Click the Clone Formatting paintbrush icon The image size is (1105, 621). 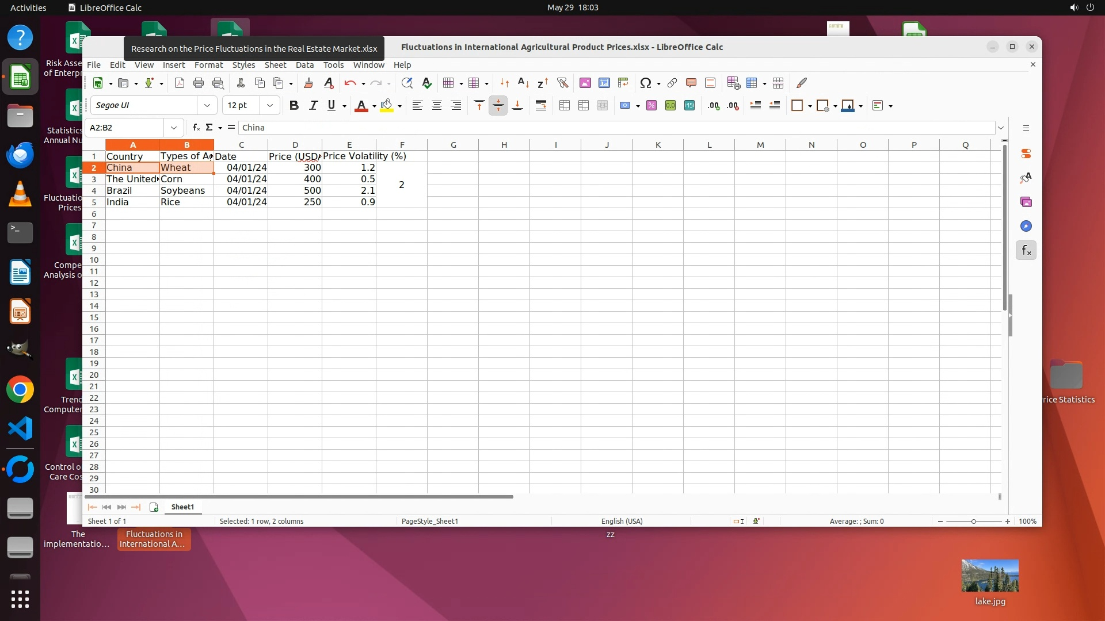pos(308,83)
